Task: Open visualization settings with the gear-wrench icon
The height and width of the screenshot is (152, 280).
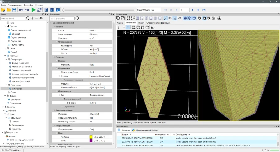Action: 219,18
